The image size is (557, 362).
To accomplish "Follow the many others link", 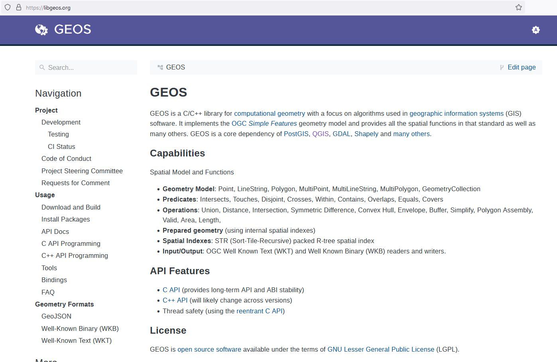I will click(x=411, y=134).
